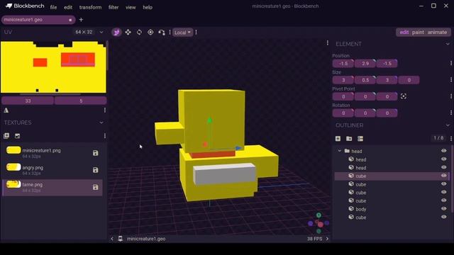Open the viewport three-dot menu
This screenshot has width=454, height=255.
pyautogui.click(x=328, y=42)
